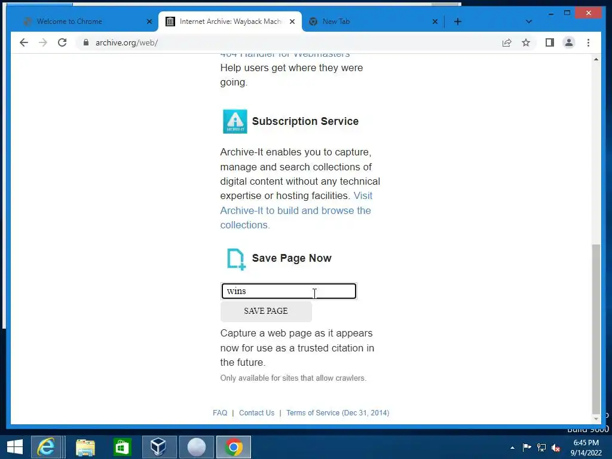The image size is (612, 459).
Task: Reload the archive.org page
Action: coord(62,42)
